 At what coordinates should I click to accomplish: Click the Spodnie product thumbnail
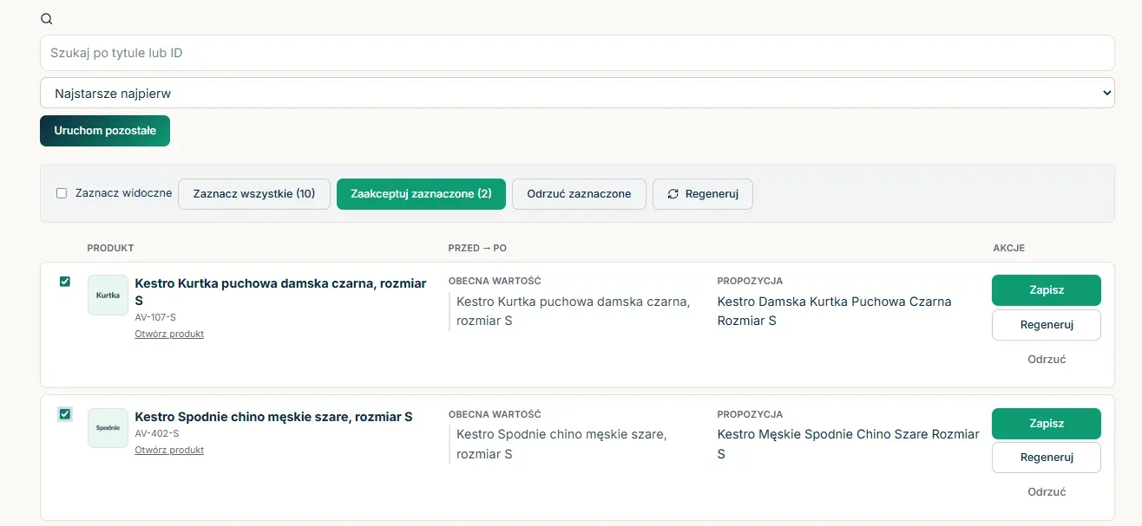tap(108, 428)
